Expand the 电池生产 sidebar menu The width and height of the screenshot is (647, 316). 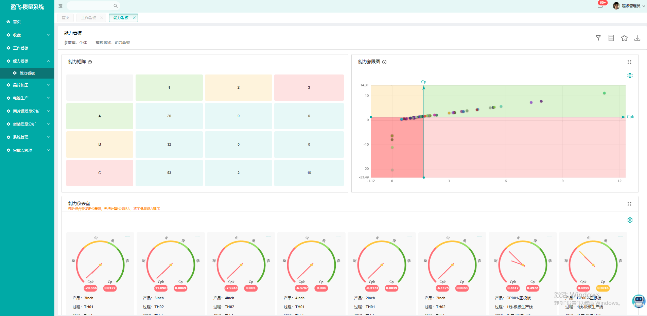27,98
